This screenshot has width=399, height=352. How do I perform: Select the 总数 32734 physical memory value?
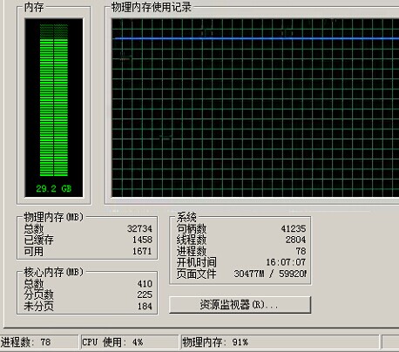click(139, 228)
